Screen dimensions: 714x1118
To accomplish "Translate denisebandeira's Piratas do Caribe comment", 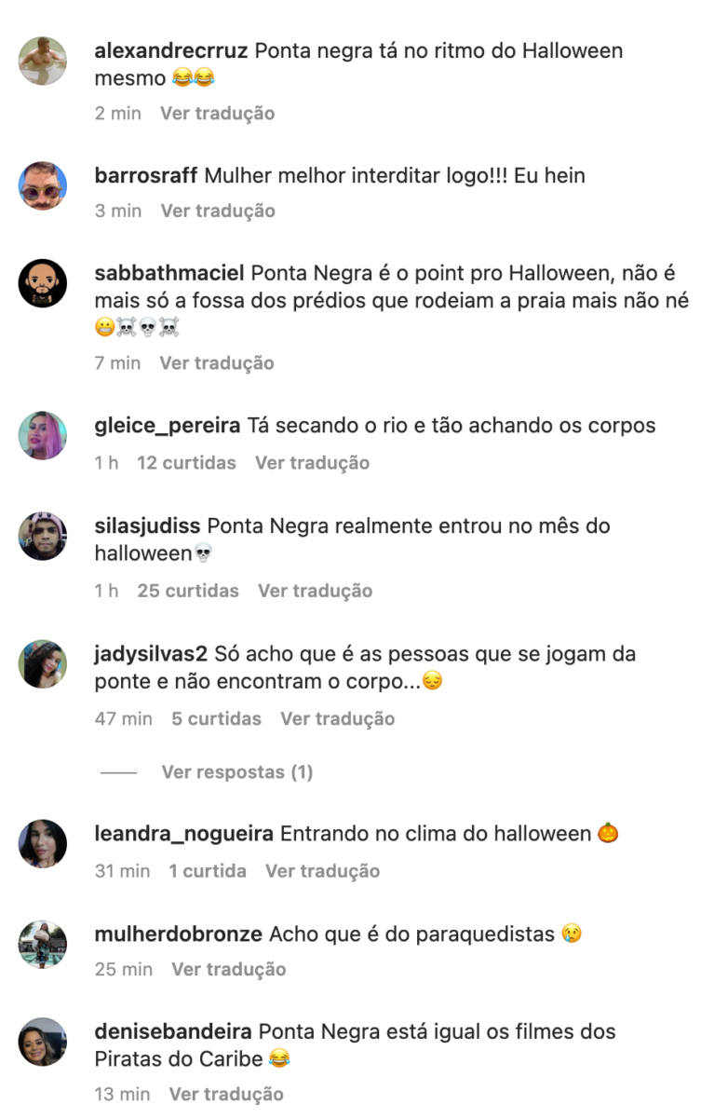I will tap(226, 1094).
